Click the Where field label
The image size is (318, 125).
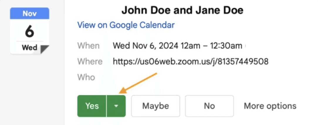[90, 61]
